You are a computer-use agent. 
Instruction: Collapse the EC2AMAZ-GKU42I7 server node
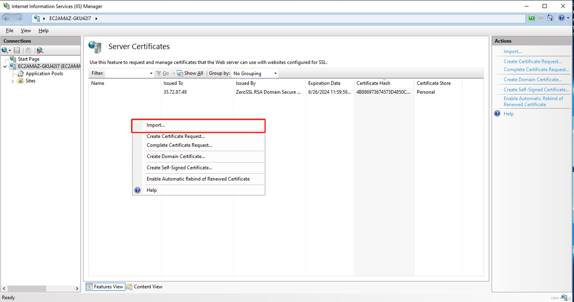click(x=5, y=66)
